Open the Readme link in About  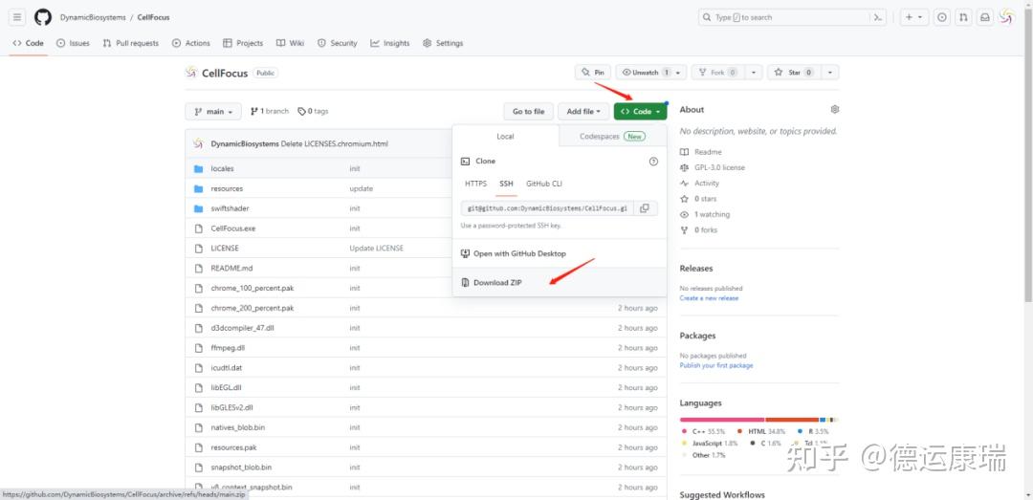pos(701,152)
